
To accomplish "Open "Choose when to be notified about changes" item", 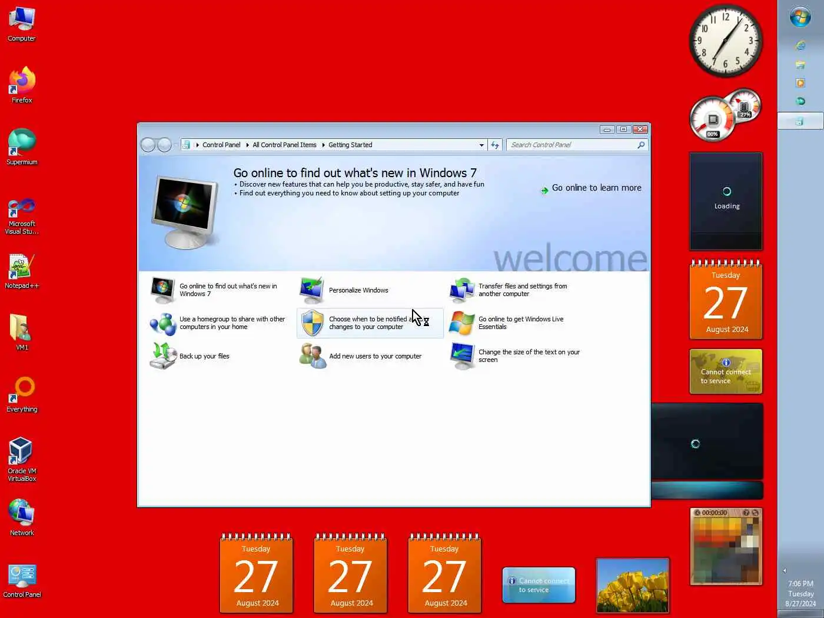I will [370, 323].
